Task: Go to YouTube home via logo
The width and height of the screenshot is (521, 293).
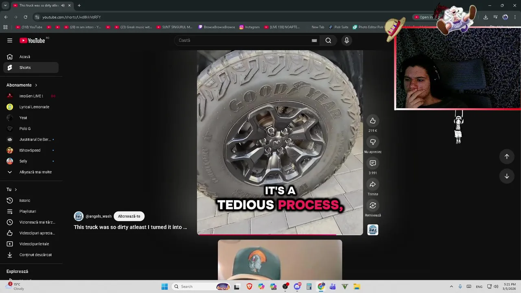Action: pos(32,40)
